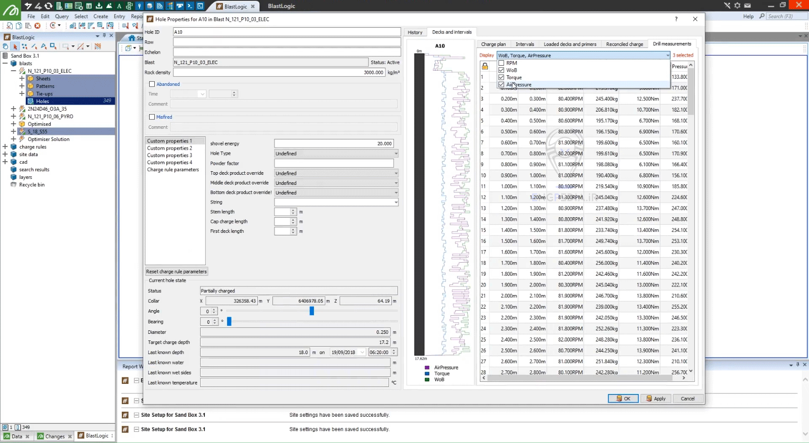Viewport: 809px width, 443px height.
Task: Open Middle deck product override dropdown
Action: pyautogui.click(x=336, y=183)
